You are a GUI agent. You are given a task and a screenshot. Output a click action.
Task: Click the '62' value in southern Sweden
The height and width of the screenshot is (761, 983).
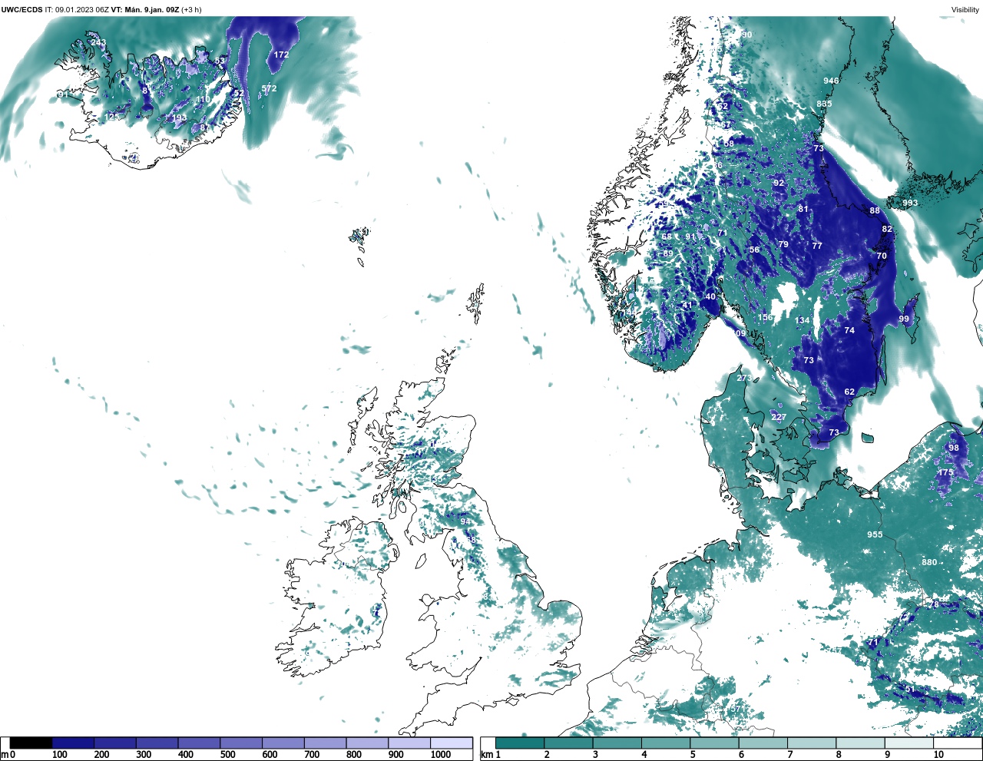pyautogui.click(x=849, y=392)
